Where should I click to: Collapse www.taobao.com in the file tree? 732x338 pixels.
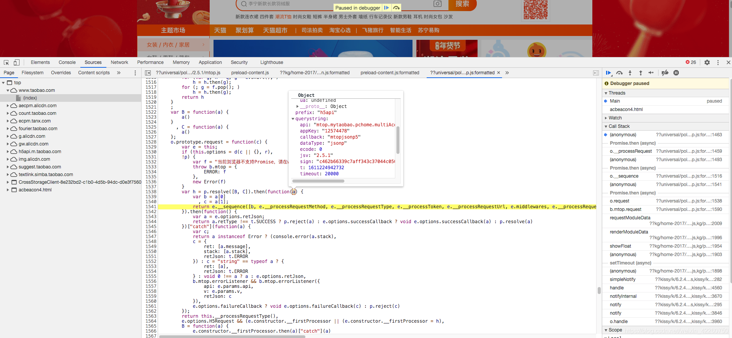point(8,90)
